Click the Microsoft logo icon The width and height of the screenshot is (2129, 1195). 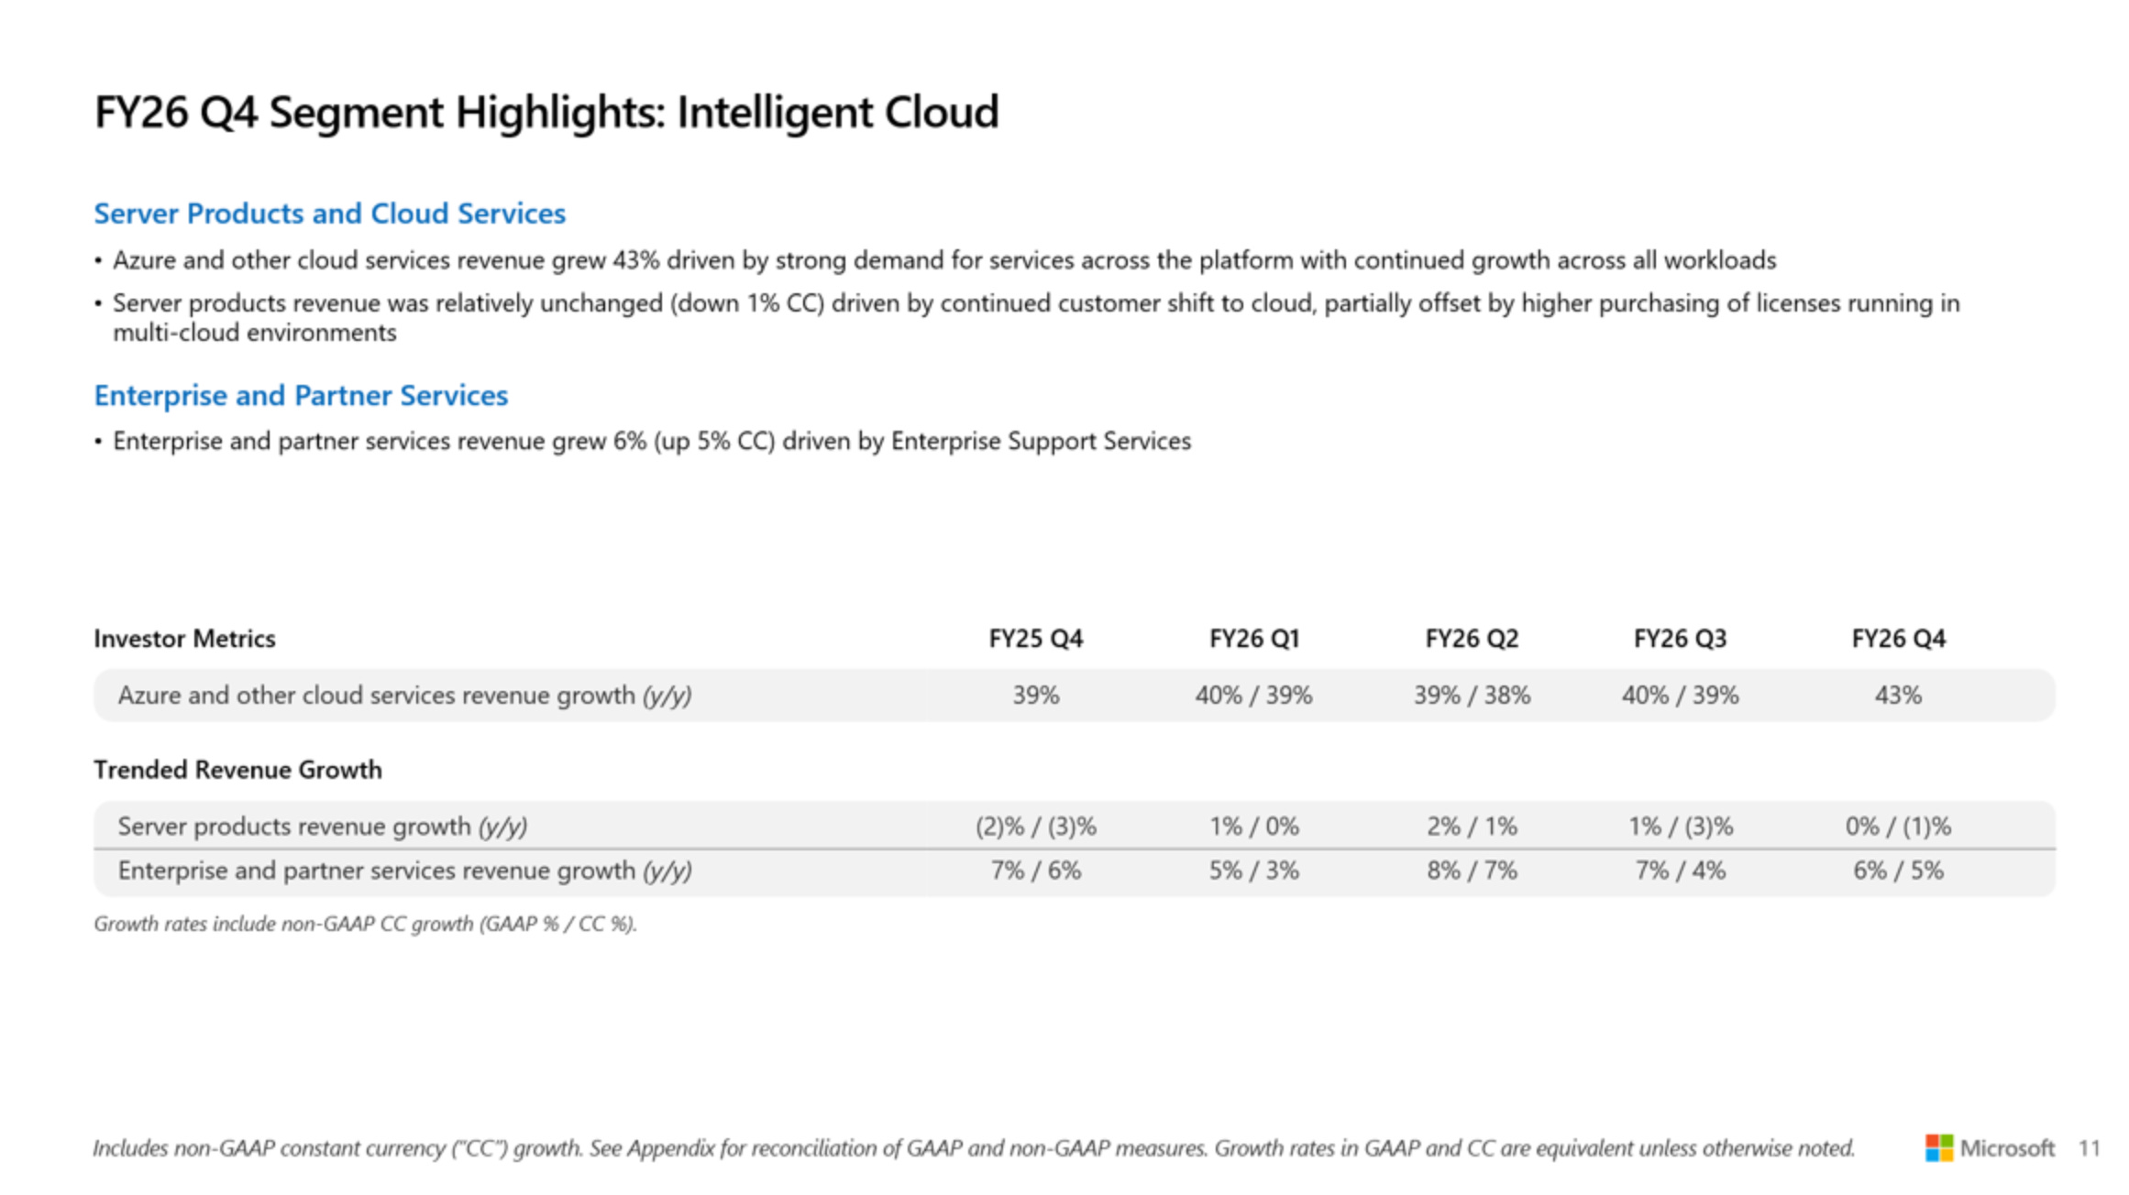point(1938,1147)
